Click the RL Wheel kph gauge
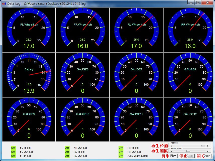This screenshot has height=161, width=215. coord(136,29)
